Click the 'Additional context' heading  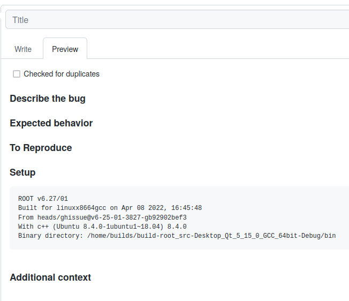[x=50, y=277]
